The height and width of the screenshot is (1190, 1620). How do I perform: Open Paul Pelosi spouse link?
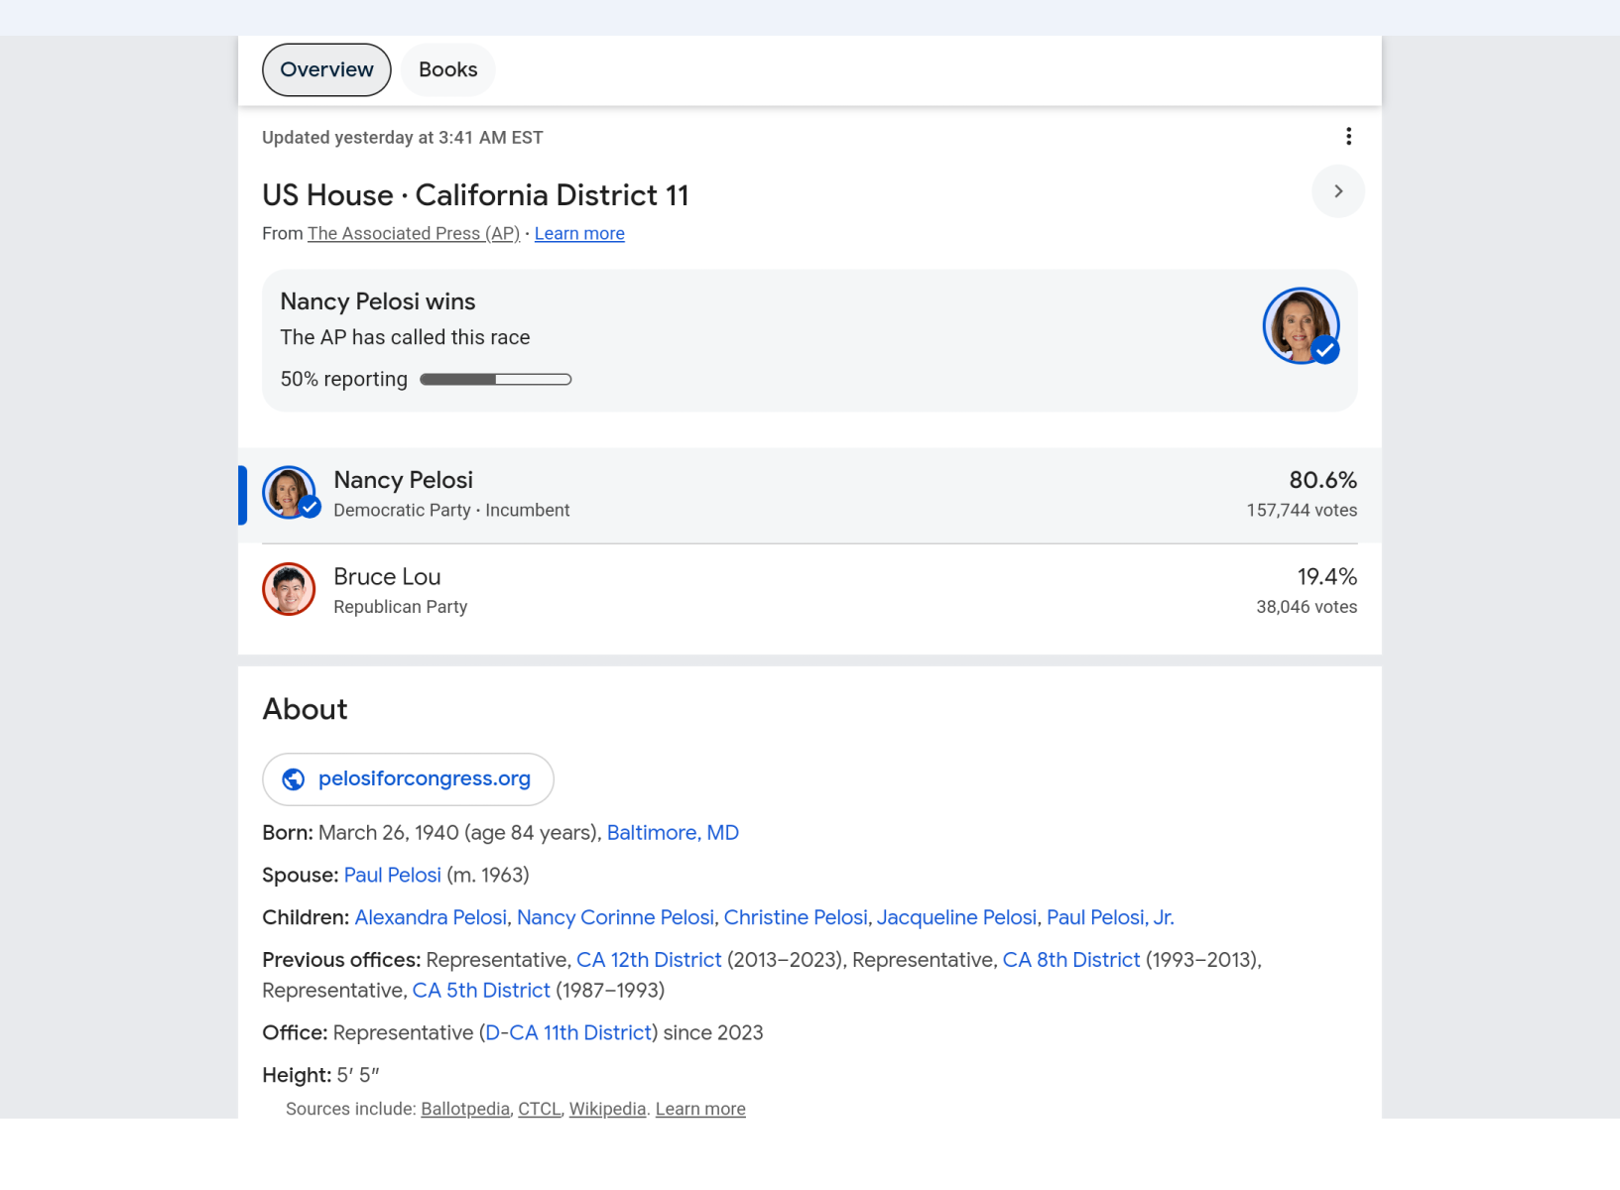[x=392, y=876]
